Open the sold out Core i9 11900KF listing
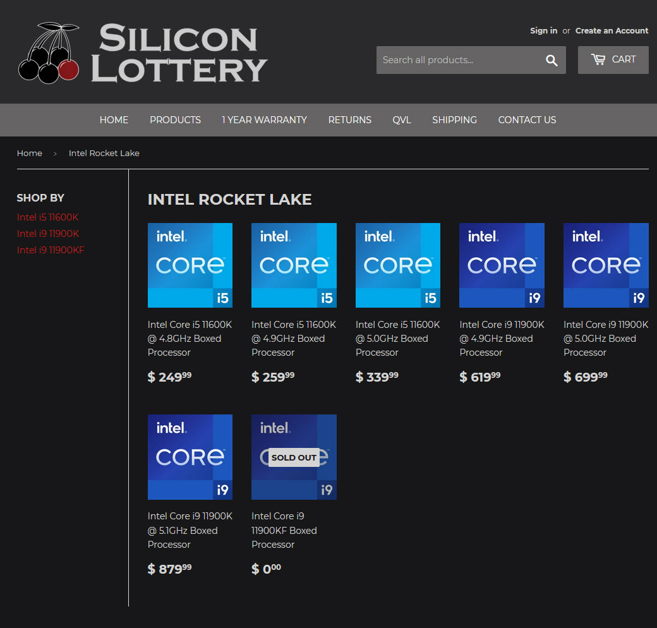657x628 pixels. pos(294,457)
